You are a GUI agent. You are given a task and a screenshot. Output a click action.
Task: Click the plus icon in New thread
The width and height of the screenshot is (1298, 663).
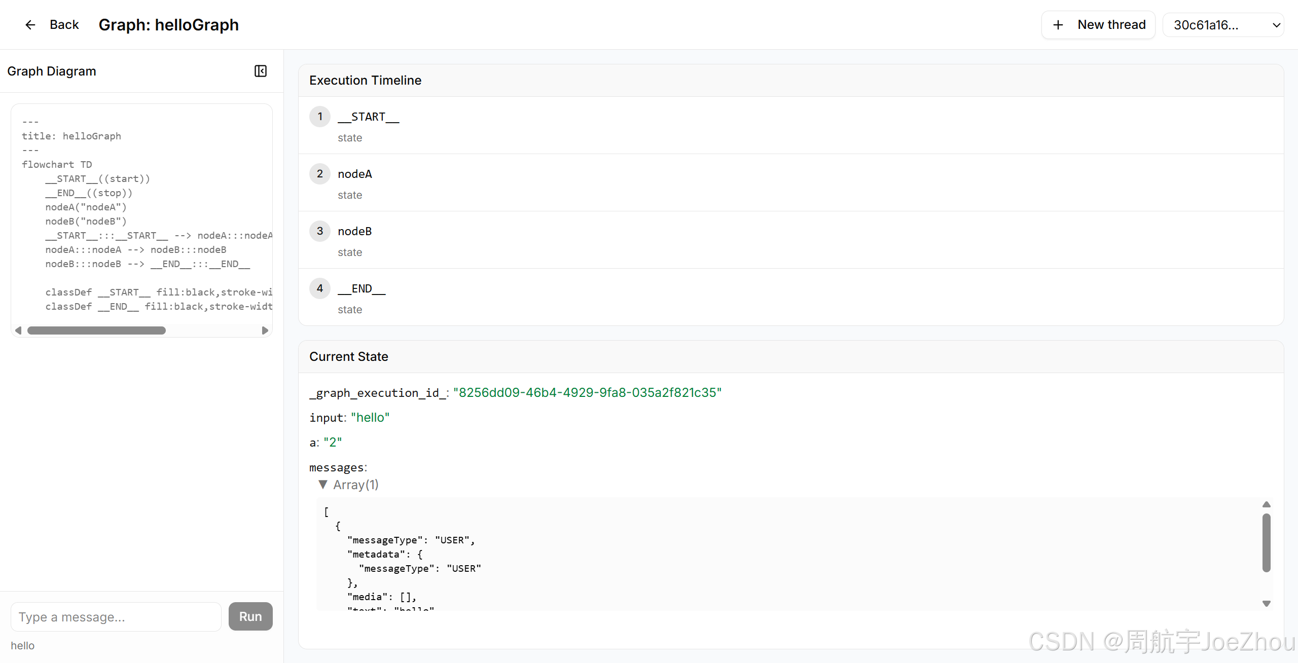[1058, 25]
